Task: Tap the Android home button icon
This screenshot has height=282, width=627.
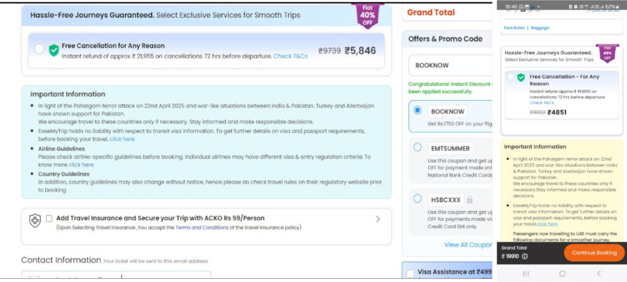Action: click(562, 273)
